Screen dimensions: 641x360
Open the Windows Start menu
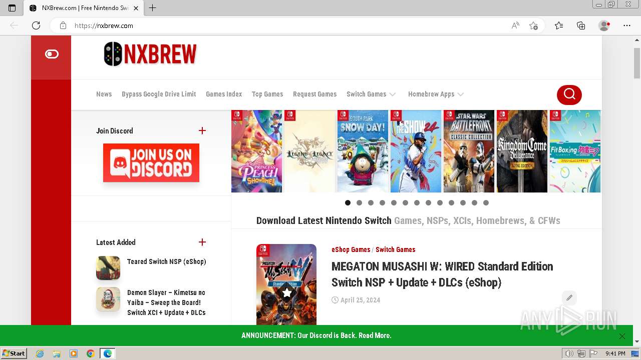pos(14,353)
